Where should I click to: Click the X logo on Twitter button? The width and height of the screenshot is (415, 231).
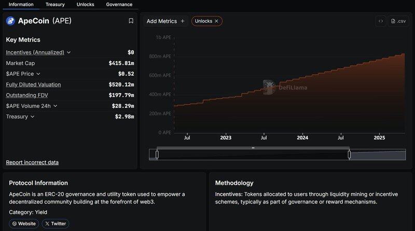click(x=47, y=224)
